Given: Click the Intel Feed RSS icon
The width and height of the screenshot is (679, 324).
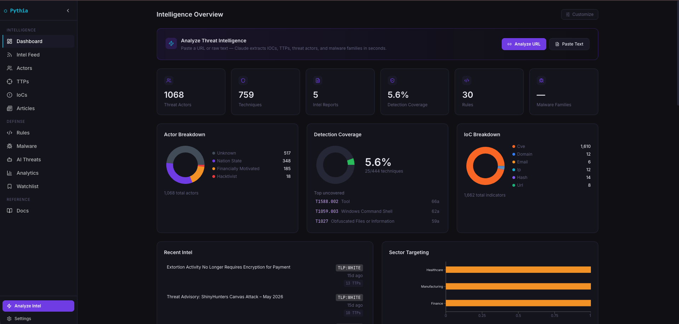Looking at the screenshot, I should coord(10,55).
